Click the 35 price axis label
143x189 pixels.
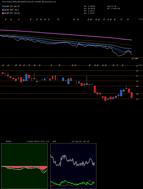tap(137, 81)
